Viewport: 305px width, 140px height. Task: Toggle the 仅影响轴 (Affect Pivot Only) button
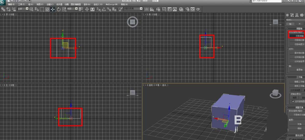(x=296, y=36)
